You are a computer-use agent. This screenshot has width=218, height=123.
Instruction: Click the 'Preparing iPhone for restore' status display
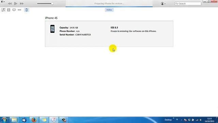pos(109,3)
